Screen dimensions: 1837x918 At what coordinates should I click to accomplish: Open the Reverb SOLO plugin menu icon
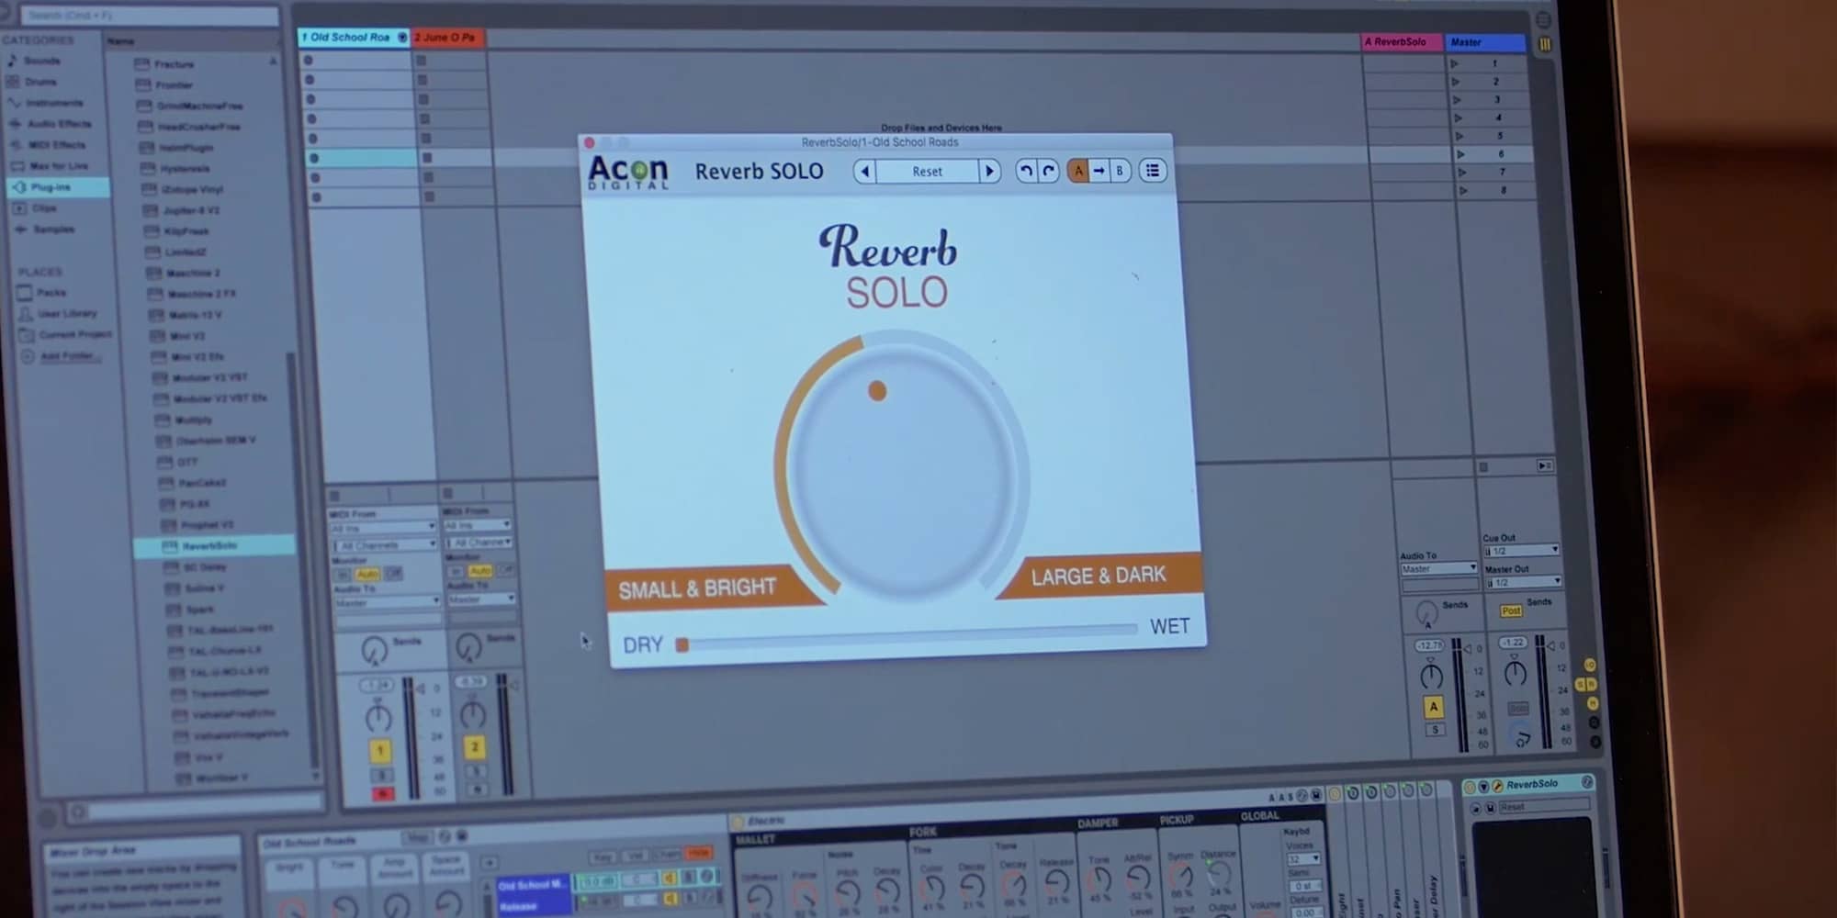click(x=1153, y=171)
